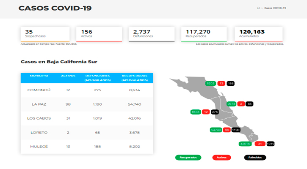Click the Casos COVID-19 breadcrumb link
Screen dimensions: 307x169
click(x=275, y=8)
